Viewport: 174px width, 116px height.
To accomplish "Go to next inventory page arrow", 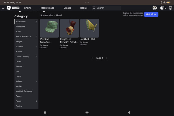I will [x=107, y=58].
